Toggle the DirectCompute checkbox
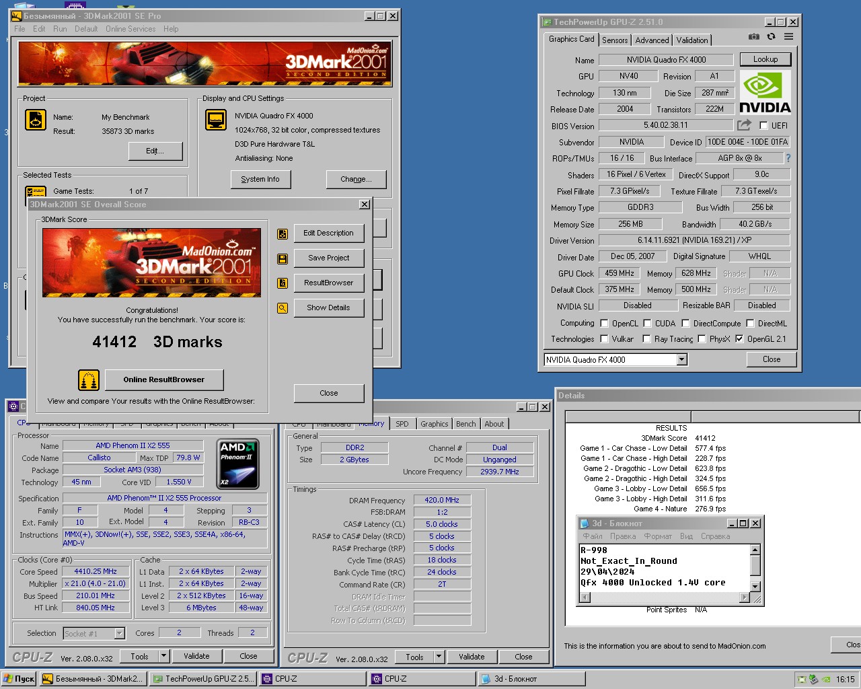The height and width of the screenshot is (689, 861). [x=685, y=324]
